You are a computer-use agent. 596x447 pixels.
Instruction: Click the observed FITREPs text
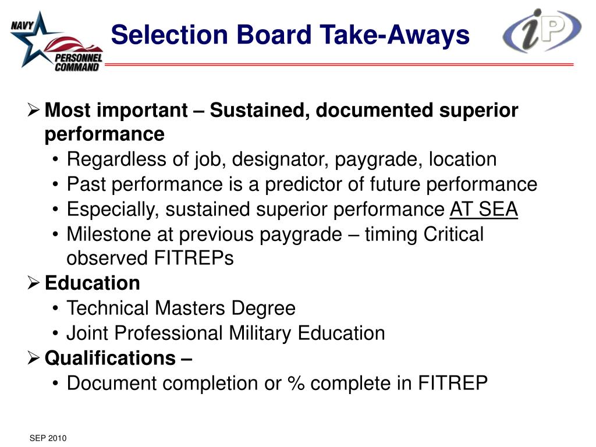point(150,258)
